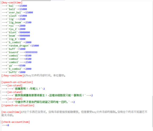Screen dimensions: 153x131
Task: Click the comment starting //key文件的冷却时间
Action: pyautogui.click(x=45, y=75)
